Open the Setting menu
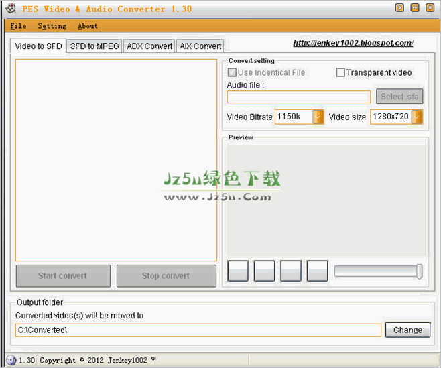This screenshot has height=368, width=441. (x=52, y=26)
